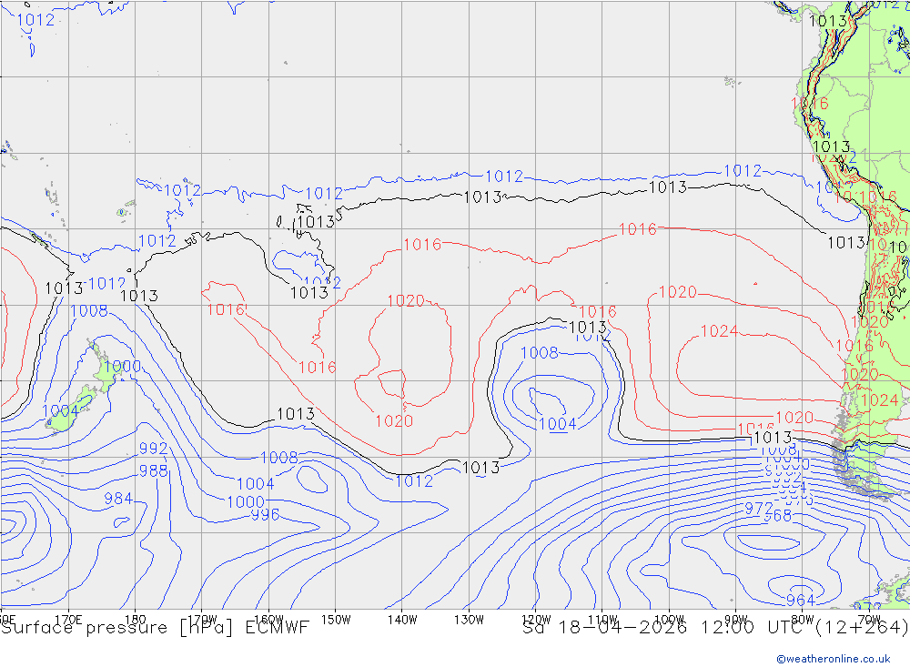Select the 1008 label inside the low near 120W
The height and width of the screenshot is (667, 910).
539,353
